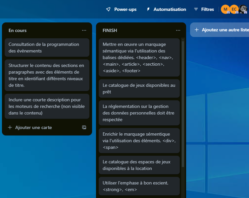Open the Filtres menu

coord(204,9)
